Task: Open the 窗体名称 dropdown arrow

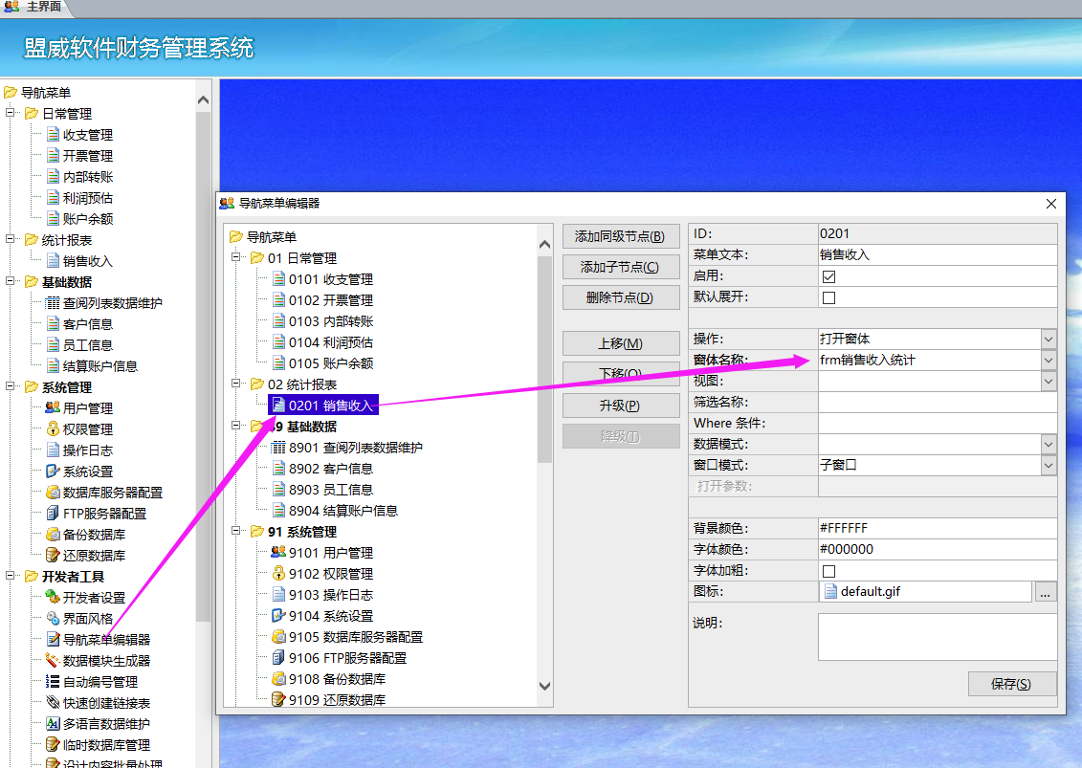Action: coord(1049,361)
